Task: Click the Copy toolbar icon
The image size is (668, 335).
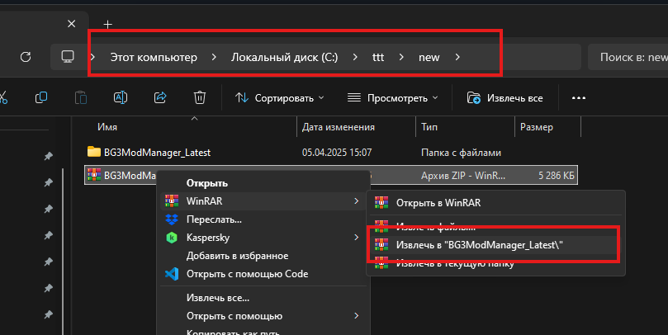Action: (41, 98)
